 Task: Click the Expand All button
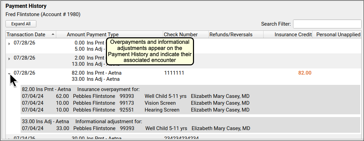[21, 24]
